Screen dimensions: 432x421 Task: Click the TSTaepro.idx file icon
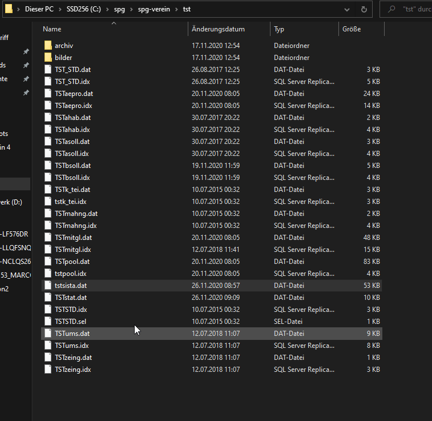pyautogui.click(x=48, y=106)
